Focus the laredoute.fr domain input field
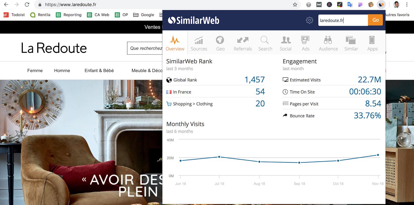The image size is (414, 205). (x=343, y=20)
